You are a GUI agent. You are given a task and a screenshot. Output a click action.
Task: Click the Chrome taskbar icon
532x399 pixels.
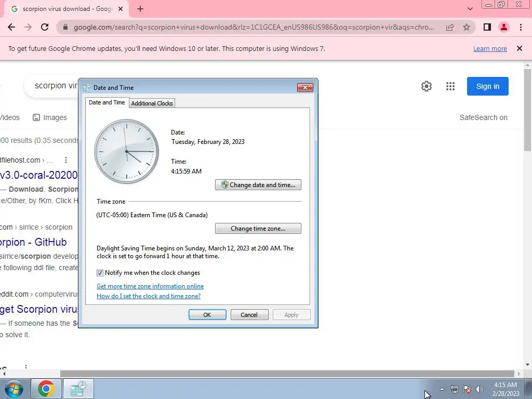[x=46, y=389]
